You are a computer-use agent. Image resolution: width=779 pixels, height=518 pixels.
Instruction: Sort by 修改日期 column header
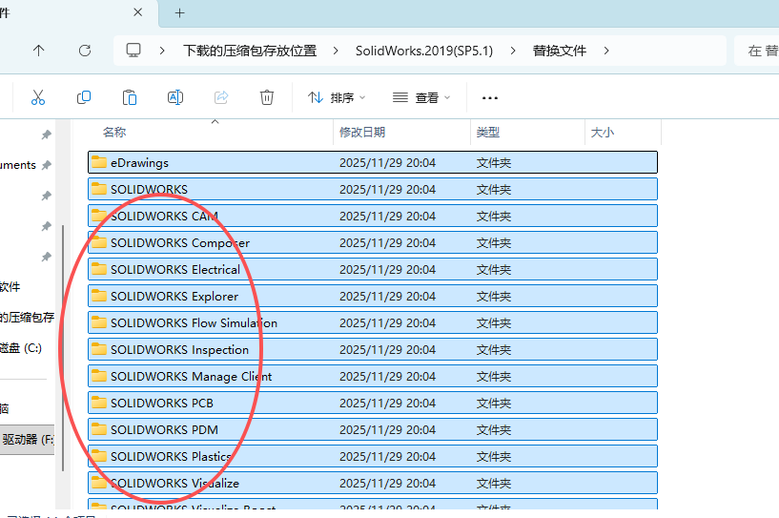pyautogui.click(x=362, y=133)
